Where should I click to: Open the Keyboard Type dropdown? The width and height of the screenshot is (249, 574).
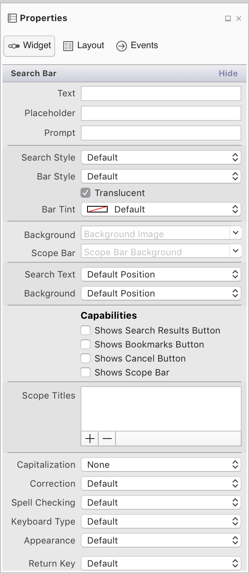(x=161, y=521)
